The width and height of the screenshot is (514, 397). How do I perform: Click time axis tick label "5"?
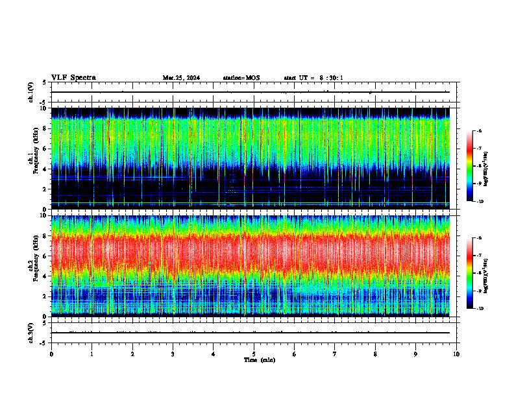click(254, 354)
